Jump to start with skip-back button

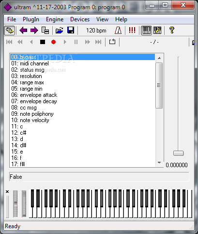tap(9, 42)
